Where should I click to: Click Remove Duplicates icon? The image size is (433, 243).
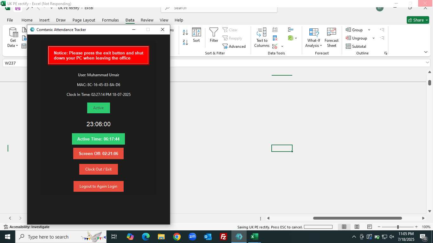[x=275, y=38]
